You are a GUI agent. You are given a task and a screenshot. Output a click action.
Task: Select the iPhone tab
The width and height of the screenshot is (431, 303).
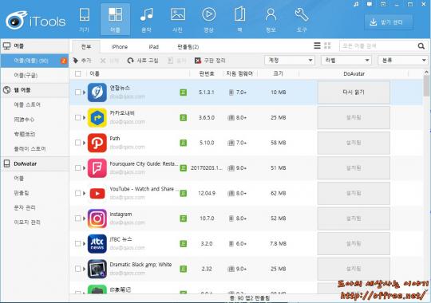(120, 47)
